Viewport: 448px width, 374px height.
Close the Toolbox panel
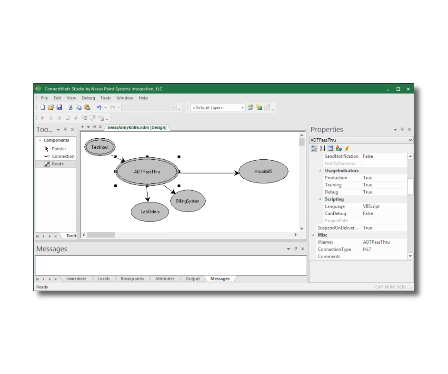[72, 130]
